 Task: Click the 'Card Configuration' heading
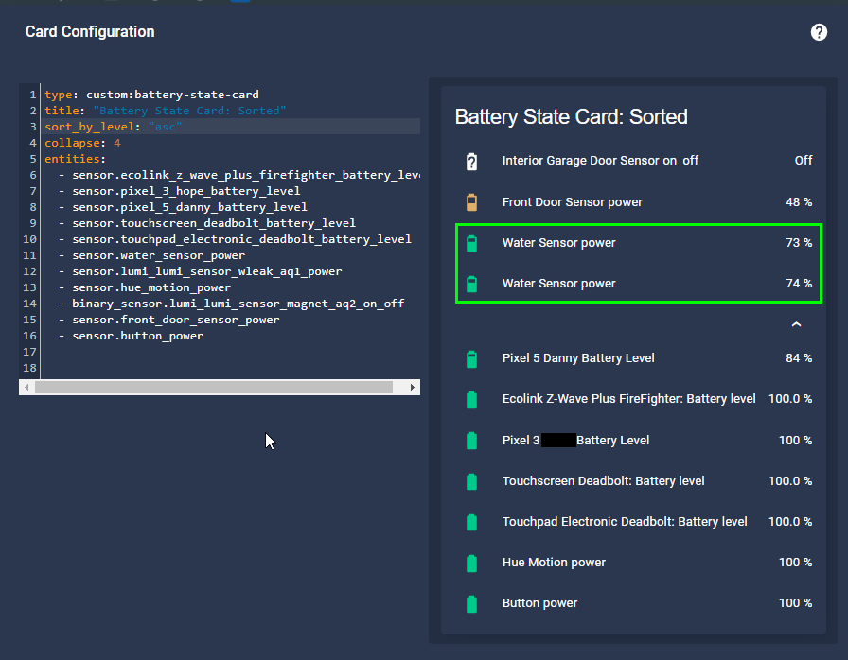(x=90, y=32)
